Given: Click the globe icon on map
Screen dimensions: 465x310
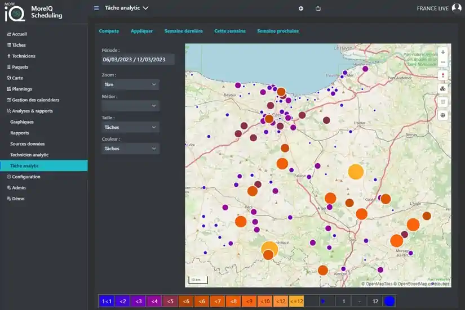Looking at the screenshot, I should click(x=443, y=115).
